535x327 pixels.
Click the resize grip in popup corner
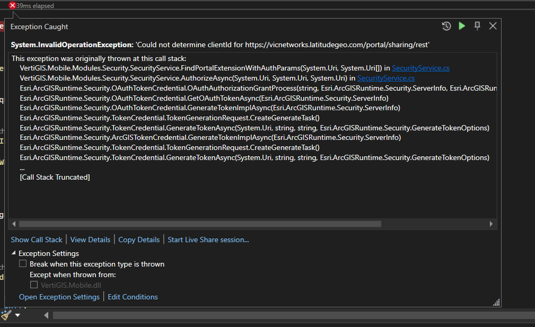click(x=496, y=303)
